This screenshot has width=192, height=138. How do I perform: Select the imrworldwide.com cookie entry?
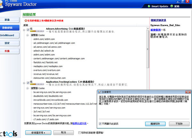pyautogui.click(x=51, y=100)
